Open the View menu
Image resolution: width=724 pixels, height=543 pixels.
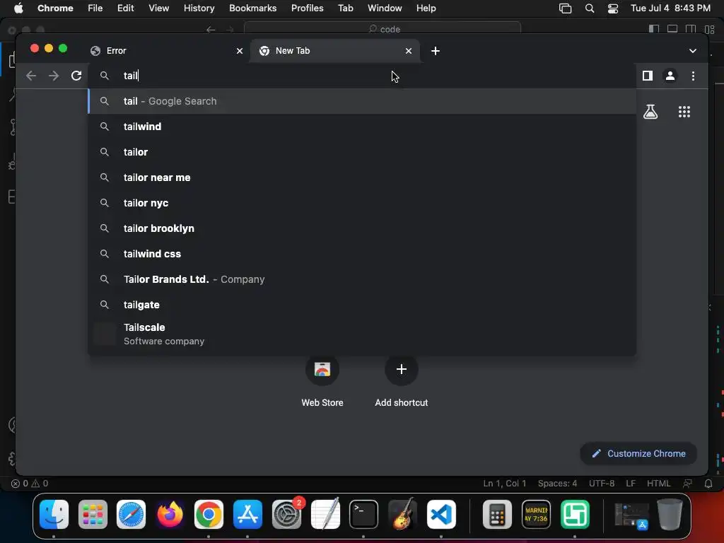[x=159, y=8]
